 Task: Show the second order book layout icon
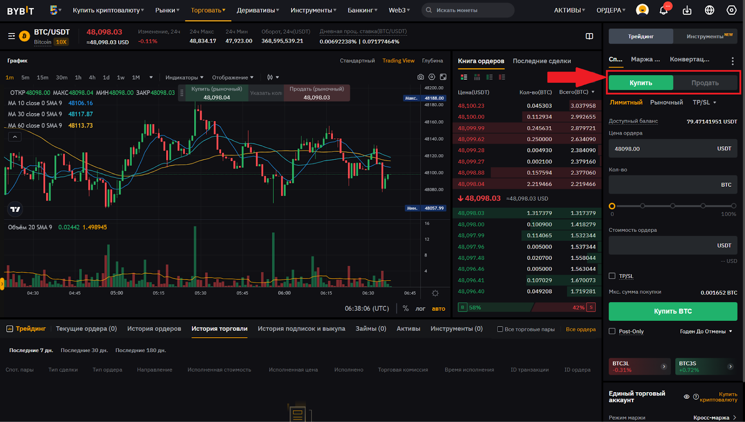tap(477, 77)
